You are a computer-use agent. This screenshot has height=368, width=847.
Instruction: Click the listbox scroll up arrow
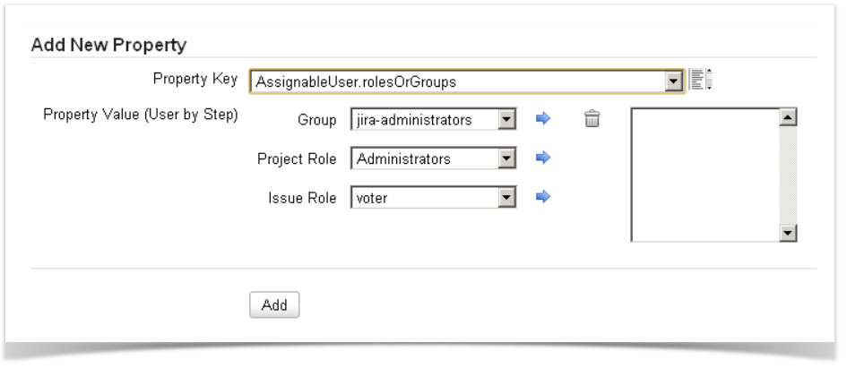pyautogui.click(x=789, y=118)
